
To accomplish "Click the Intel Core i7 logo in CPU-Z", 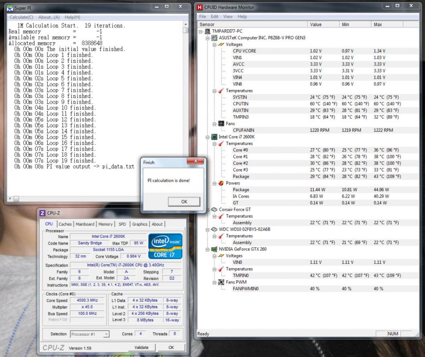I will point(165,246).
